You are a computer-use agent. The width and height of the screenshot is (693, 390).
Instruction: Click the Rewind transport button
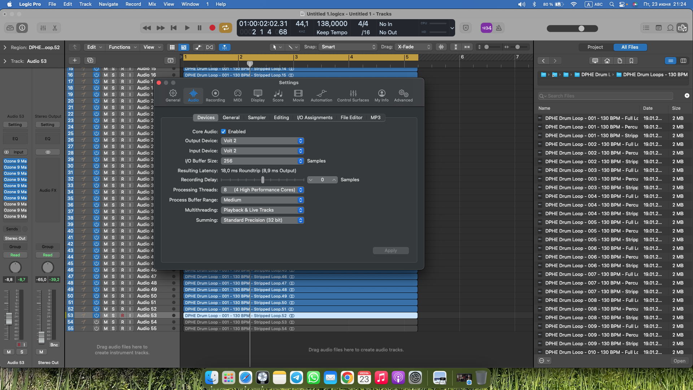click(147, 28)
